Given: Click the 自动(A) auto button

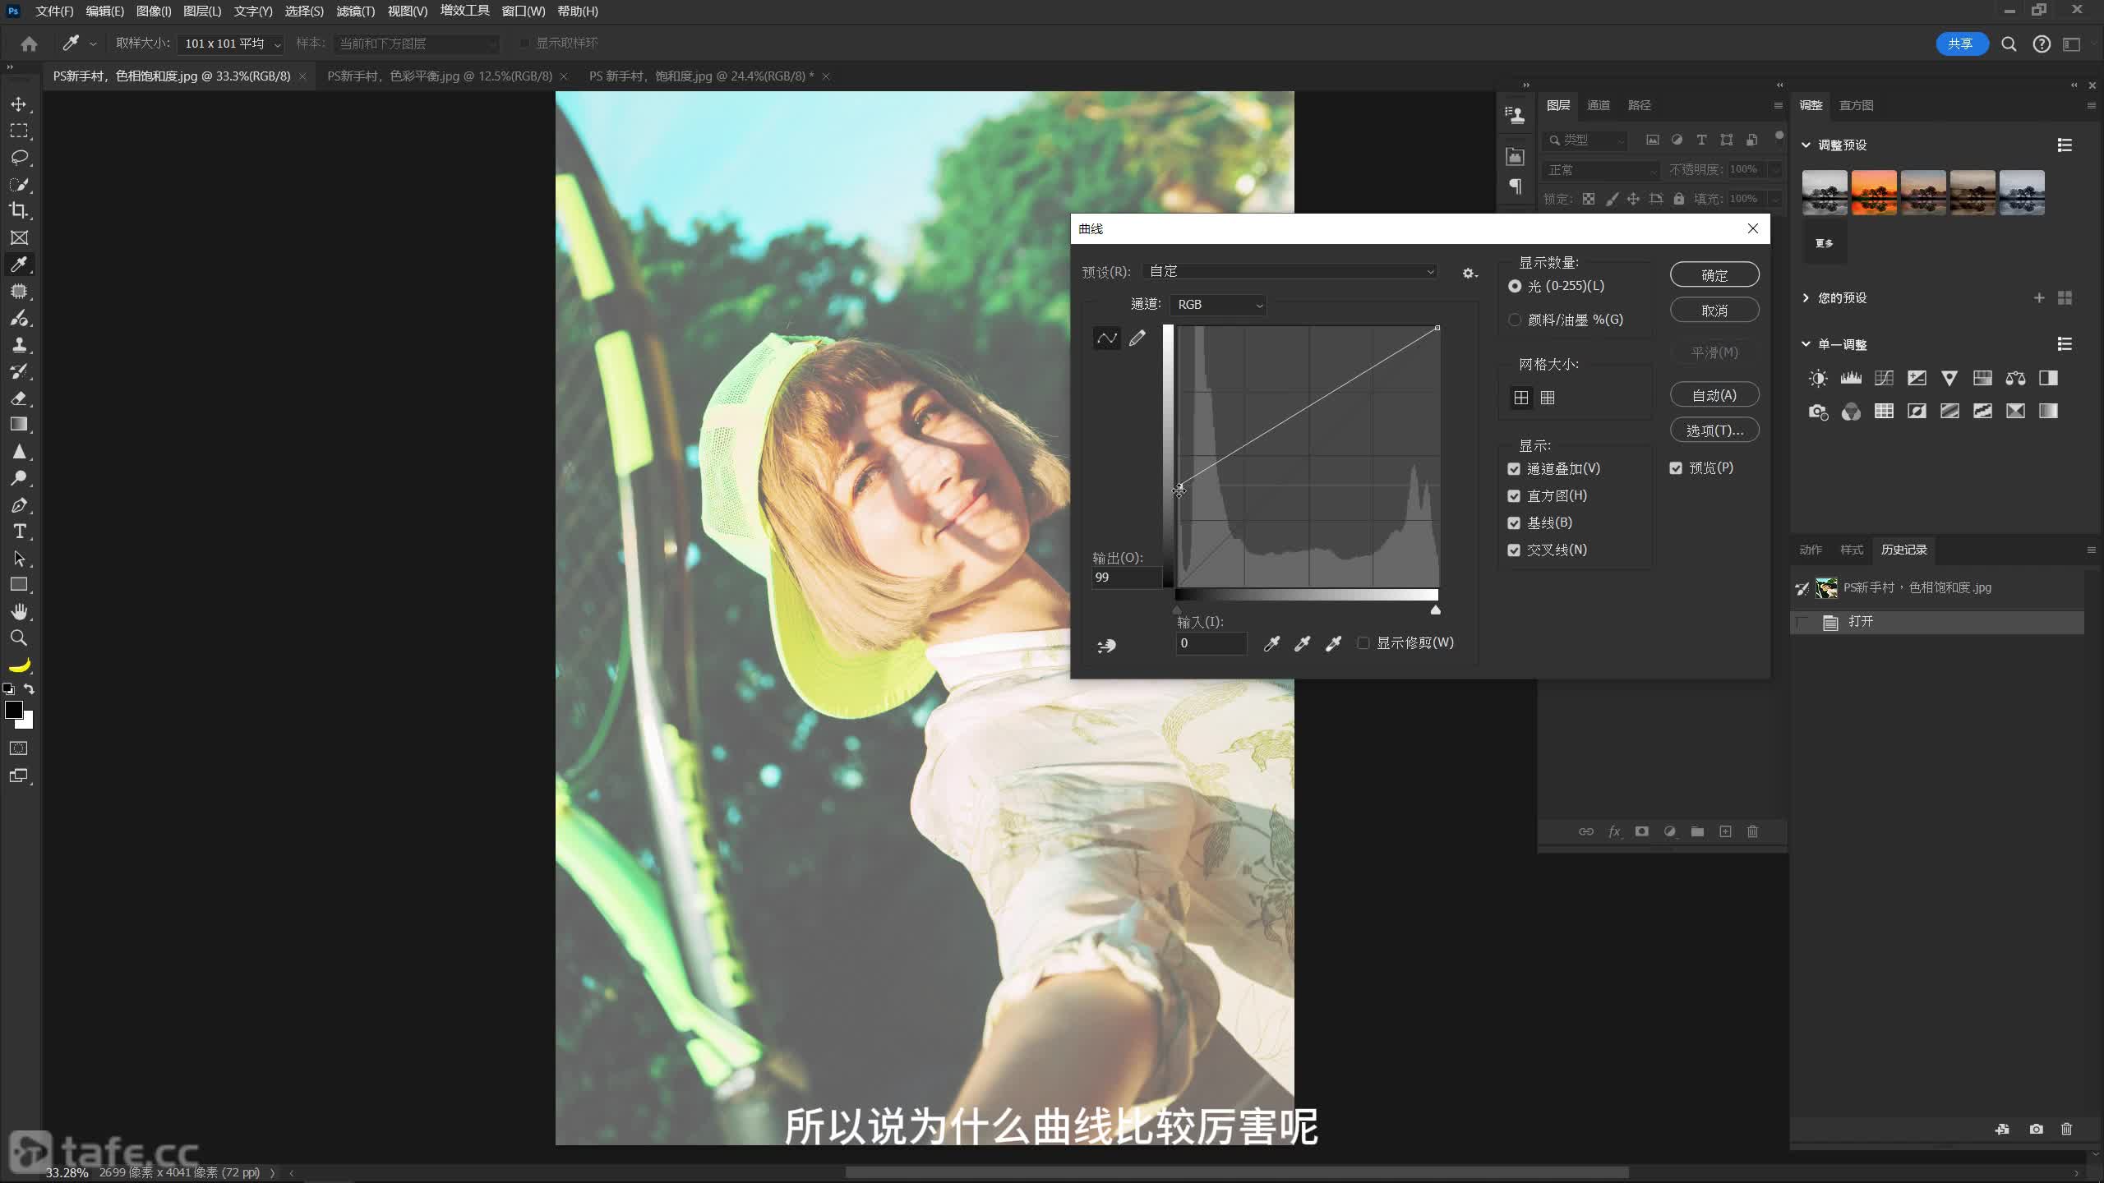Looking at the screenshot, I should [1714, 395].
